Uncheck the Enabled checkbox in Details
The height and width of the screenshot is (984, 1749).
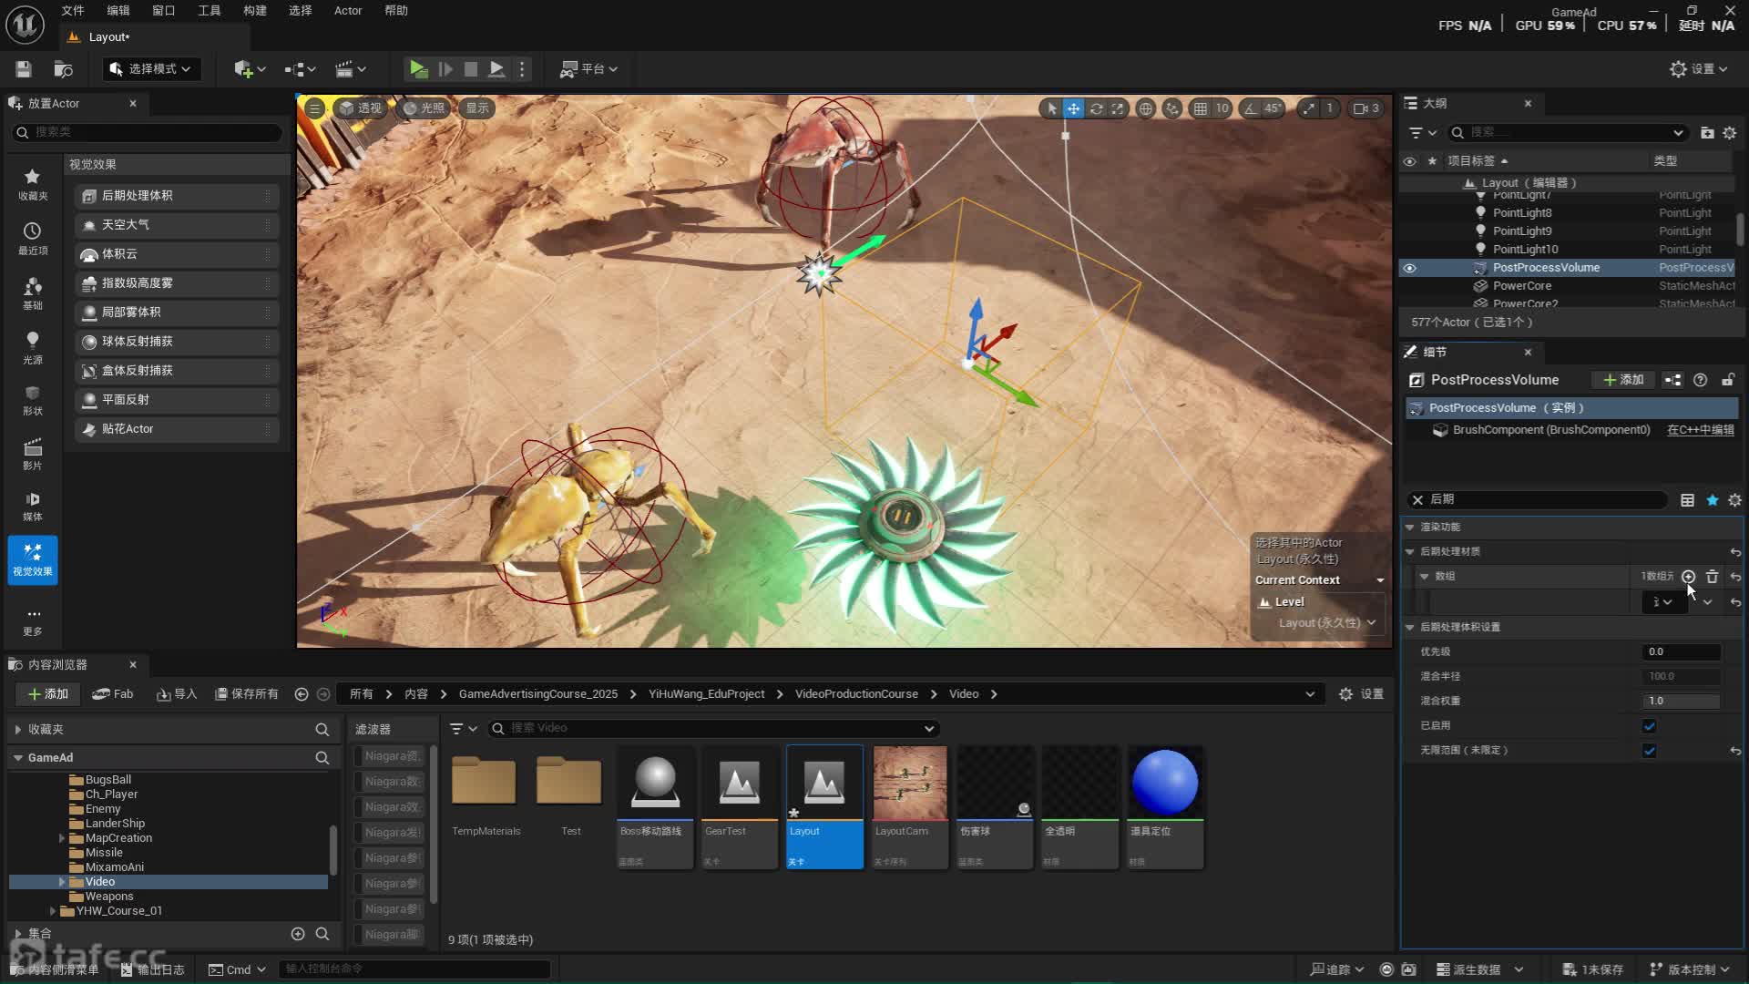[x=1649, y=726]
